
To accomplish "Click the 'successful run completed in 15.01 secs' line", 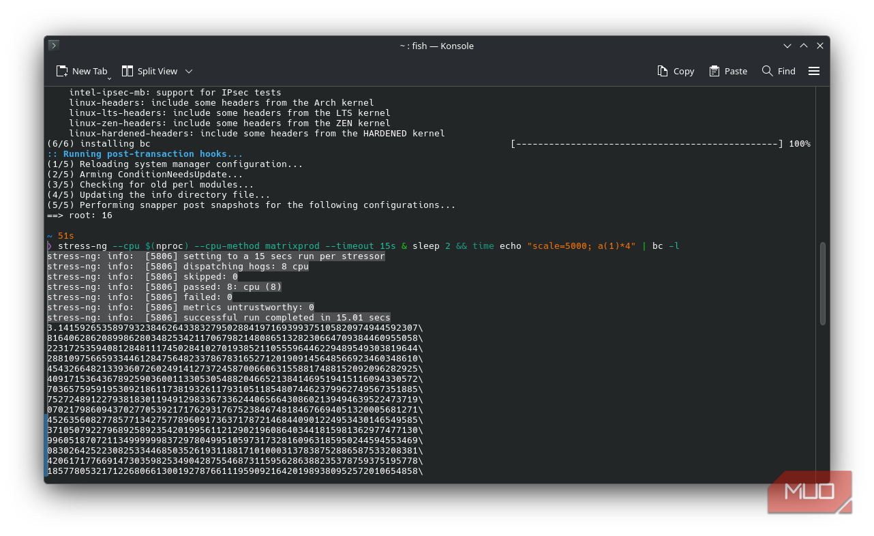I will 219,317.
